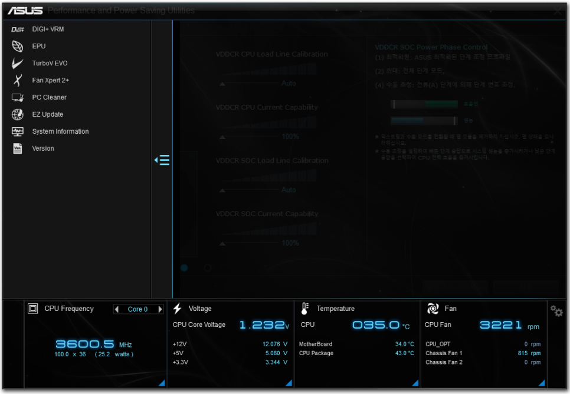Screen dimensions: 570x394
Task: Adjust VDDCR SOC Load Line Calibration slider
Action: [x=249, y=190]
